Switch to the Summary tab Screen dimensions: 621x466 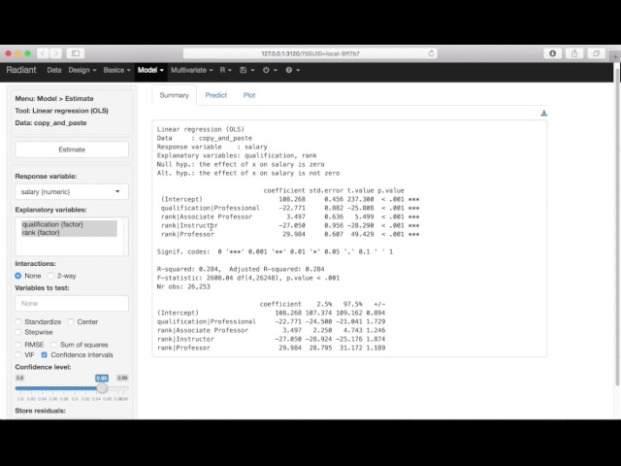[175, 95]
